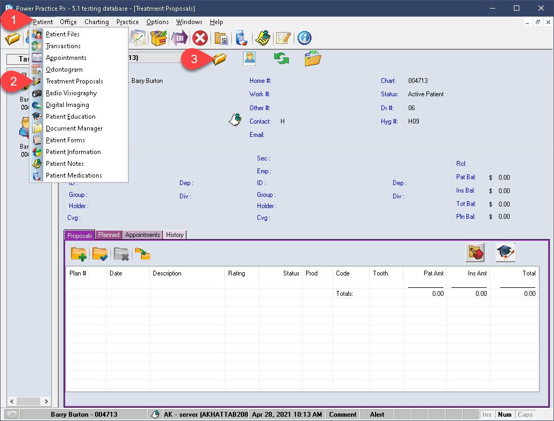Click the folder with red tag button
The height and width of the screenshot is (421, 554).
pyautogui.click(x=475, y=252)
